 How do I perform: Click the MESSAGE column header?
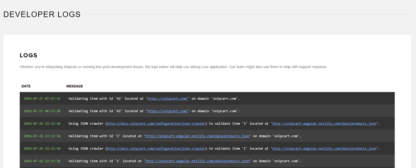(x=75, y=86)
